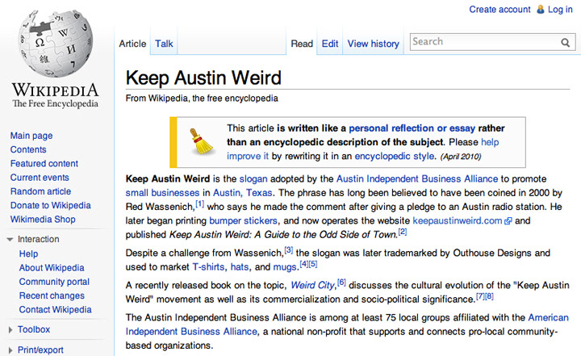Click the 'encyclopedic style' link

(x=395, y=156)
